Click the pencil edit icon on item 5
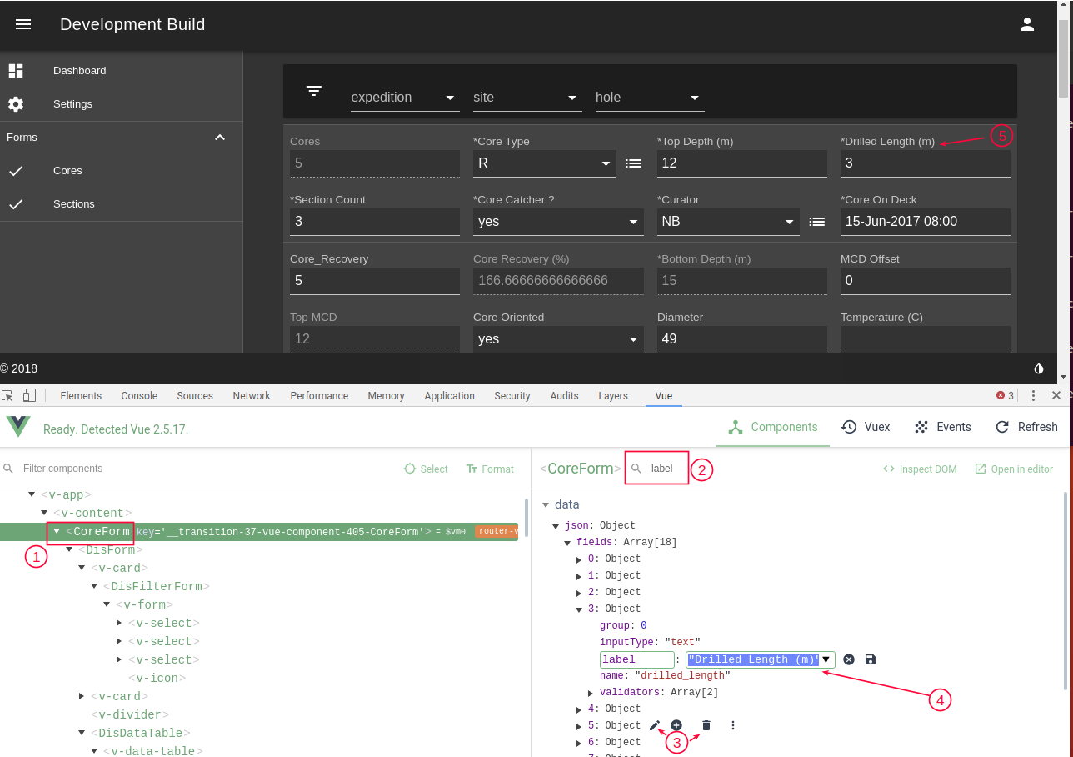Screen dimensions: 1073x757 point(655,725)
